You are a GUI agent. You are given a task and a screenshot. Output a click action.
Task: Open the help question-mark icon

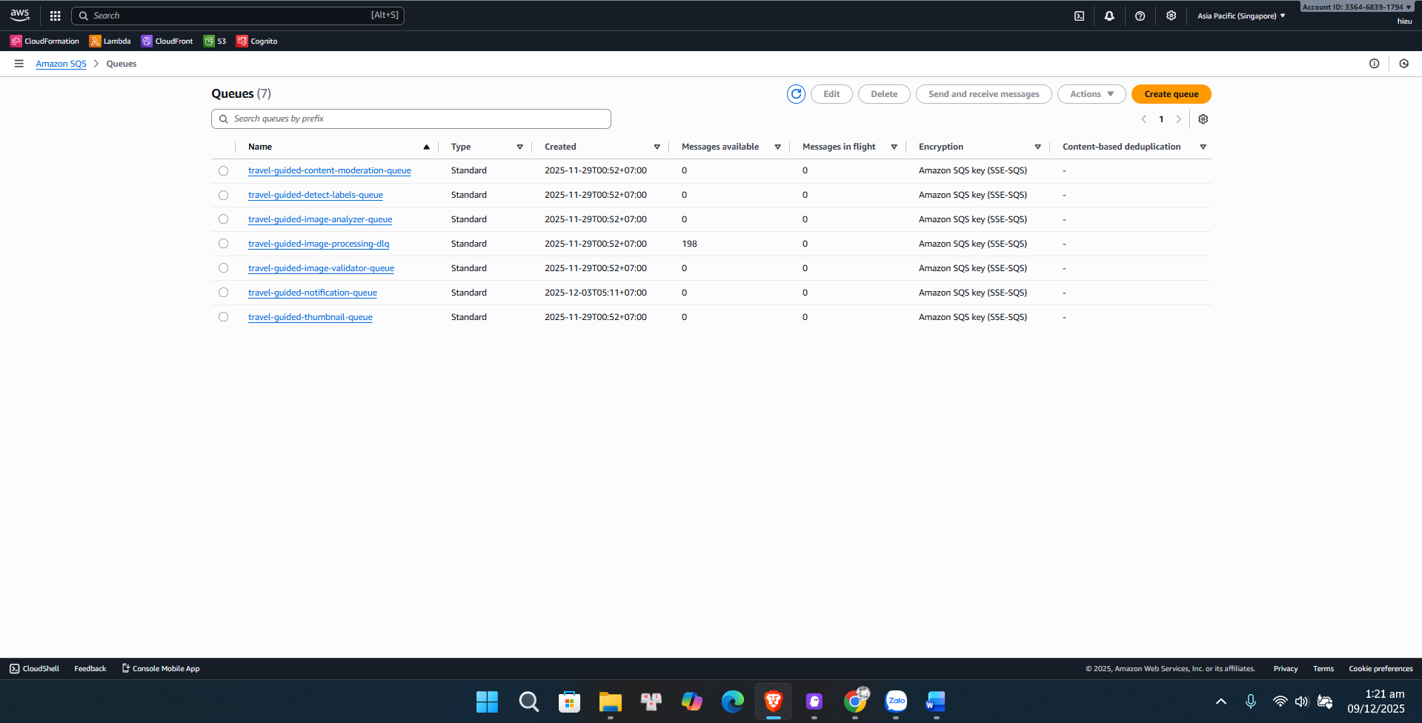click(x=1140, y=15)
